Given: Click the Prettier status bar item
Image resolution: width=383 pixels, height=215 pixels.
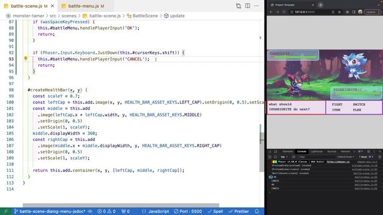Looking at the screenshot, I should tap(239, 211).
